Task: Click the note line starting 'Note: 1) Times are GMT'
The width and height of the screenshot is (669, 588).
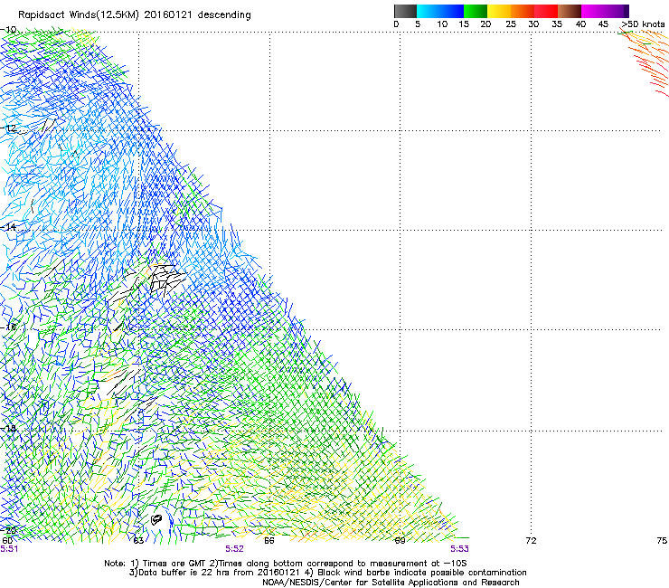Action: tap(286, 564)
